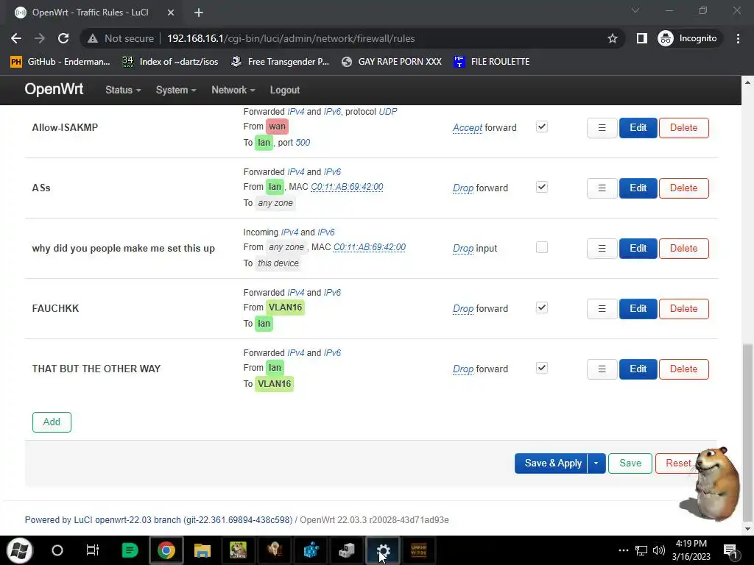Click the browser address bar URL
754x565 pixels.
(291, 38)
